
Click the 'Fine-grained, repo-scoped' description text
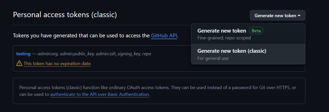point(224,38)
